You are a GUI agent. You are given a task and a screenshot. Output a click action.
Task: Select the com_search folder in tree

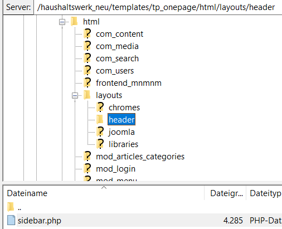[117, 59]
